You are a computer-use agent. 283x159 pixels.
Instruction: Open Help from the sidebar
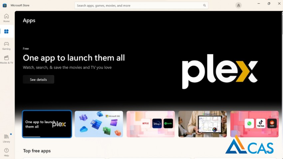pos(6,152)
